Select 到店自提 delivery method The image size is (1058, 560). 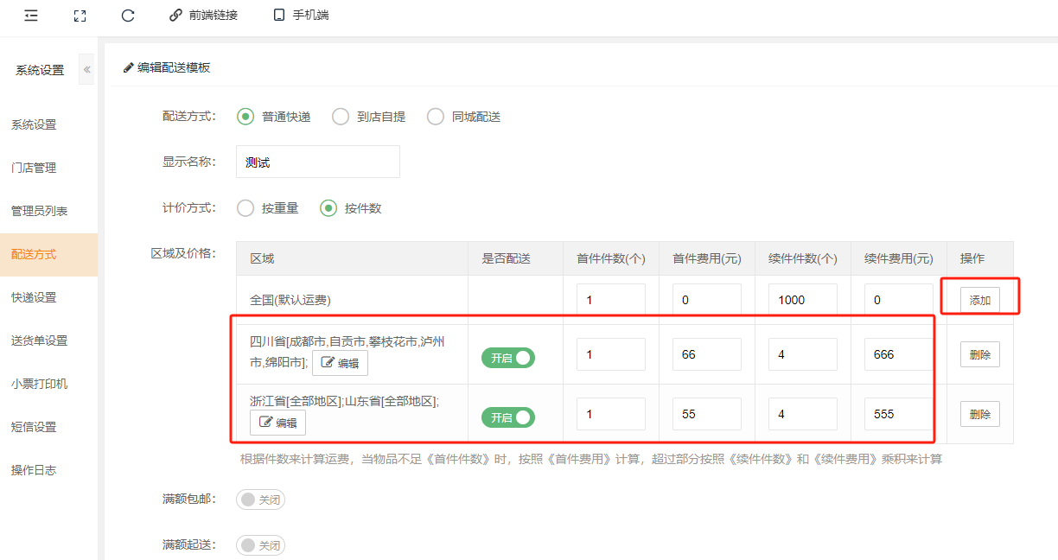[341, 117]
